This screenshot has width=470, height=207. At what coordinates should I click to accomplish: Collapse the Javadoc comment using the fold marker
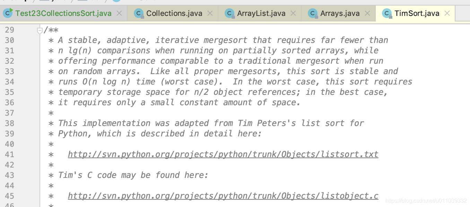(x=39, y=30)
